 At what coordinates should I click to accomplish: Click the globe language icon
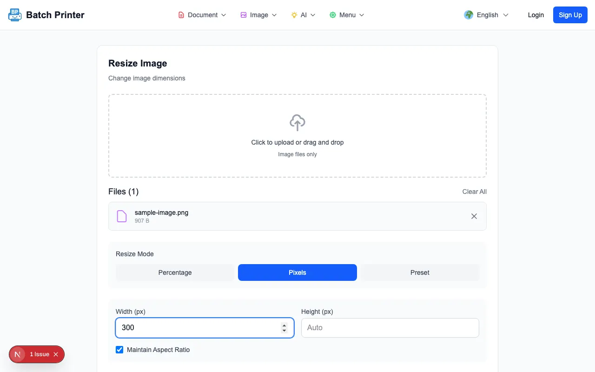469,15
